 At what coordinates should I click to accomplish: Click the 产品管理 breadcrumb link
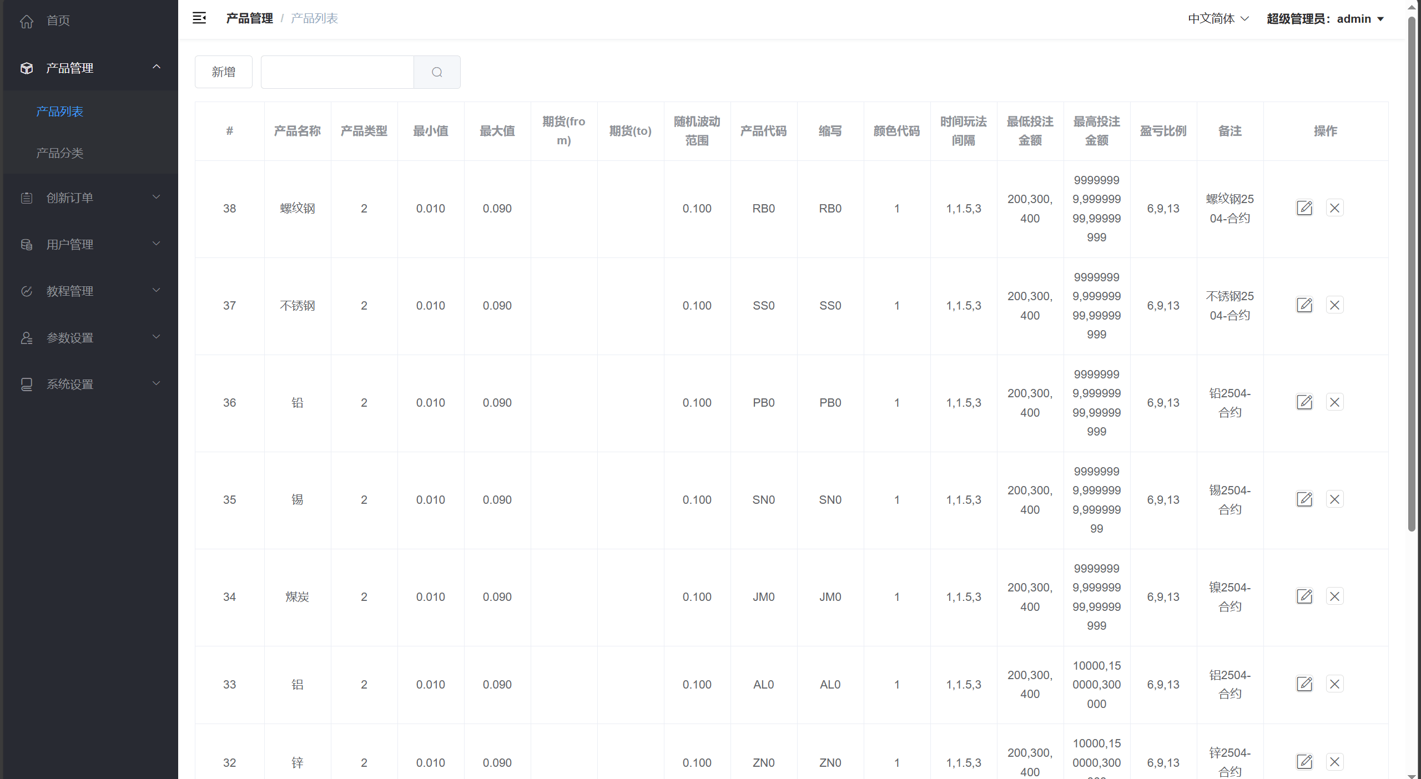point(249,18)
